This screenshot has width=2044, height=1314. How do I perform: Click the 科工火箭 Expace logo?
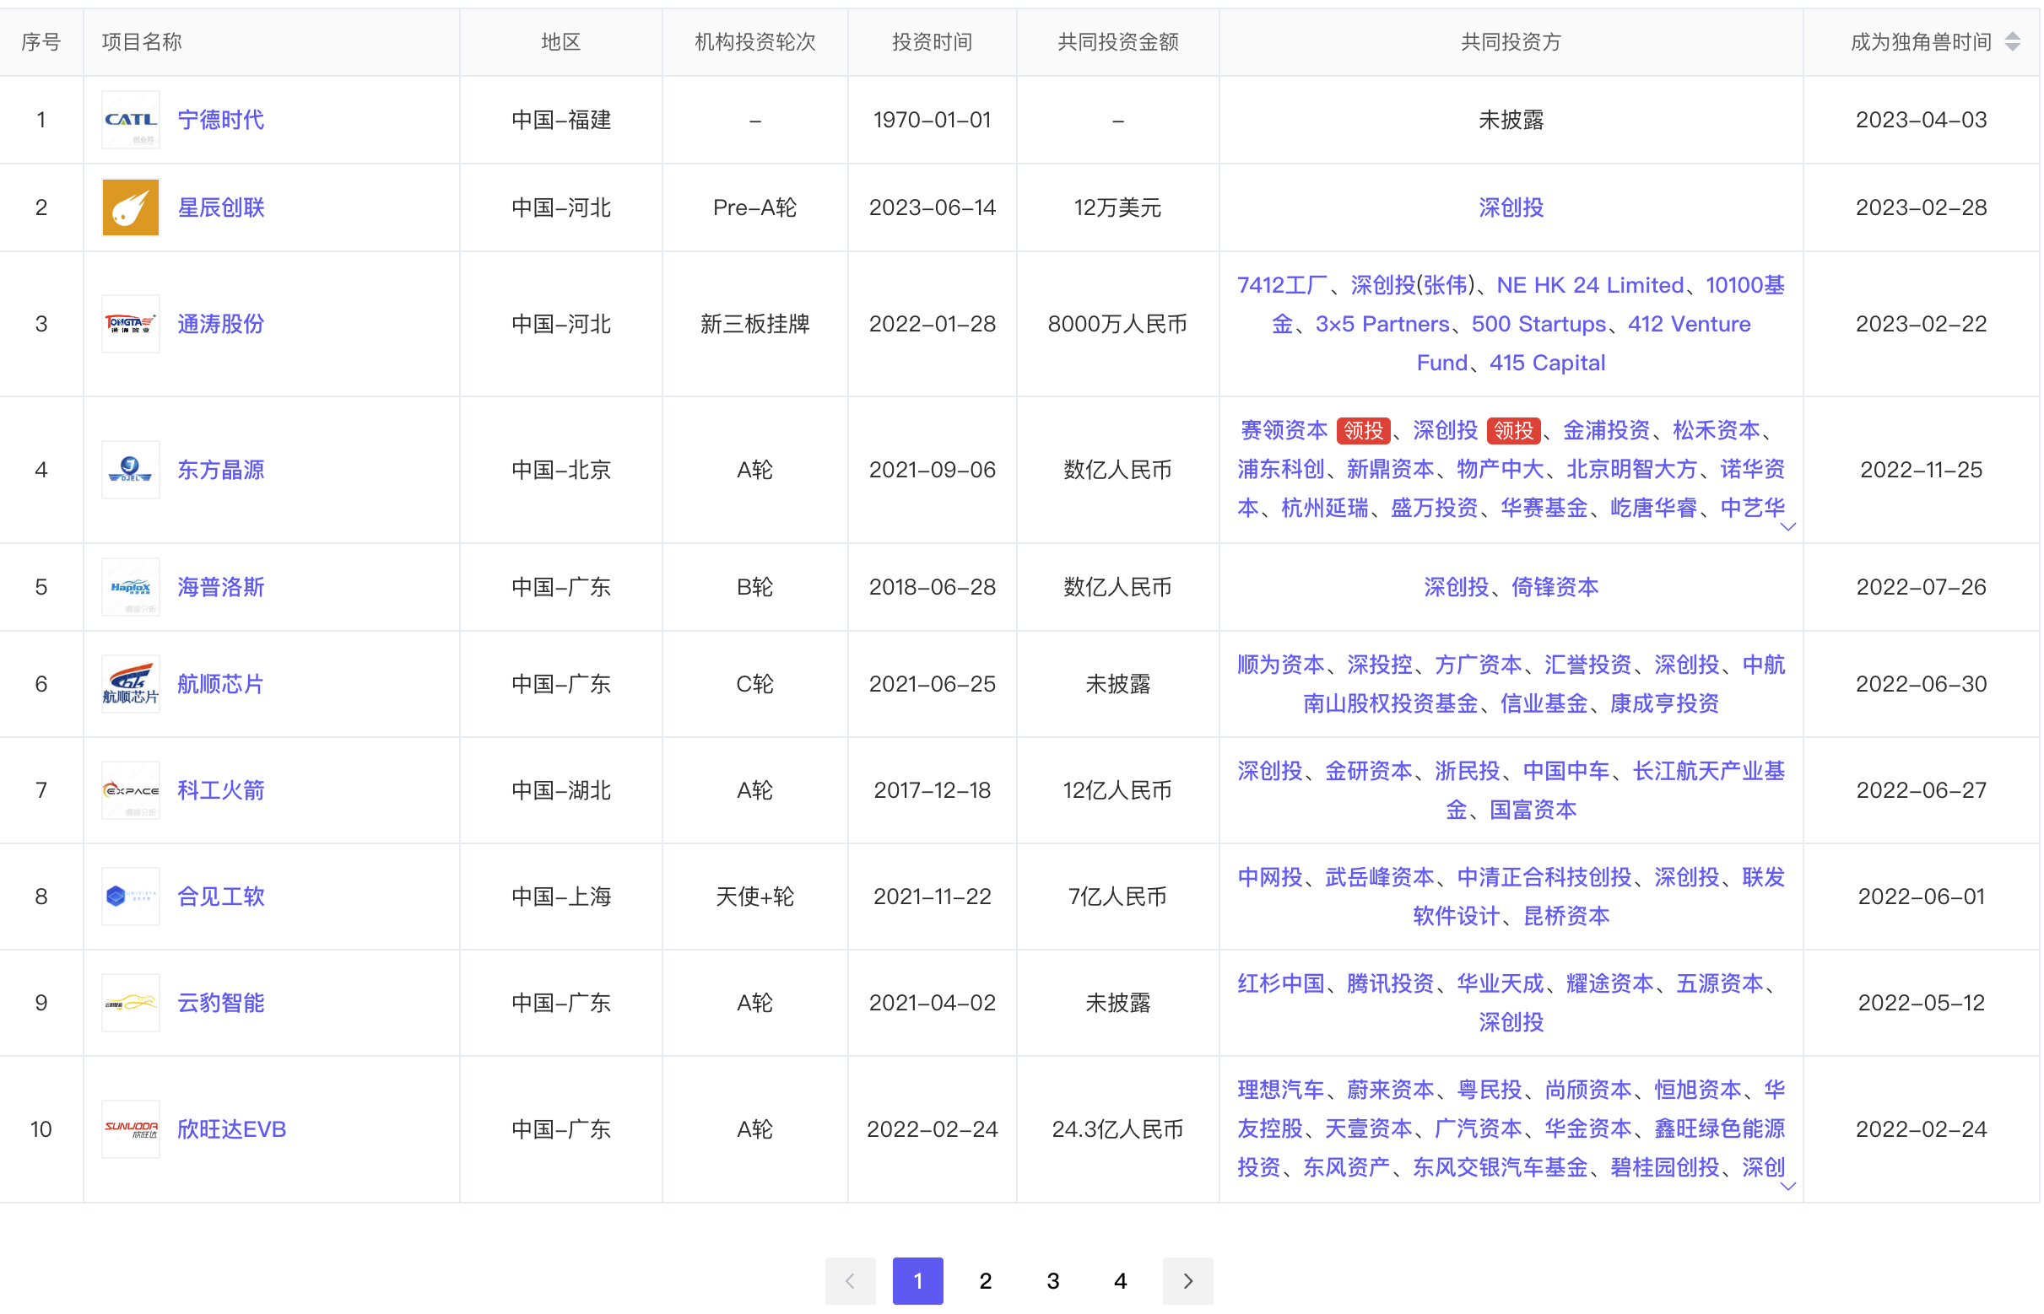coord(131,791)
